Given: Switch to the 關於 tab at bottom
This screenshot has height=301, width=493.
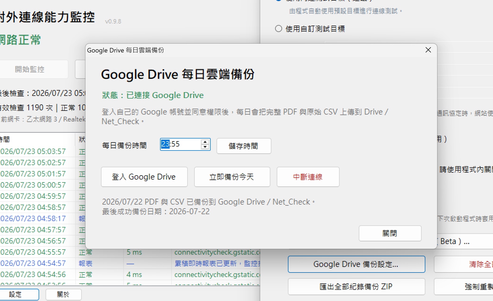Looking at the screenshot, I should 63,294.
